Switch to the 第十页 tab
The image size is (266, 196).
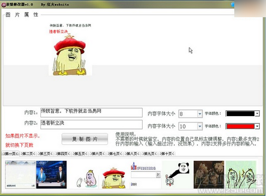pyautogui.click(x=167, y=153)
